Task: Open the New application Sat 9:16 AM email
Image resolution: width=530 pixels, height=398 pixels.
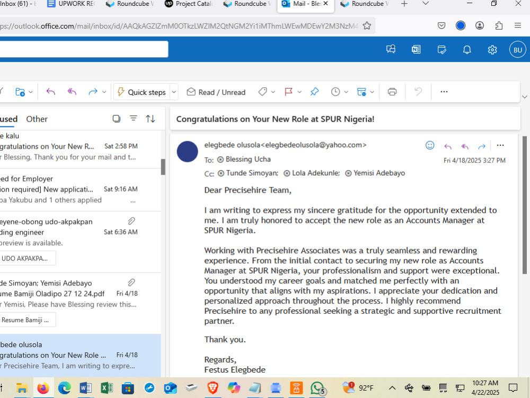Action: (x=81, y=189)
